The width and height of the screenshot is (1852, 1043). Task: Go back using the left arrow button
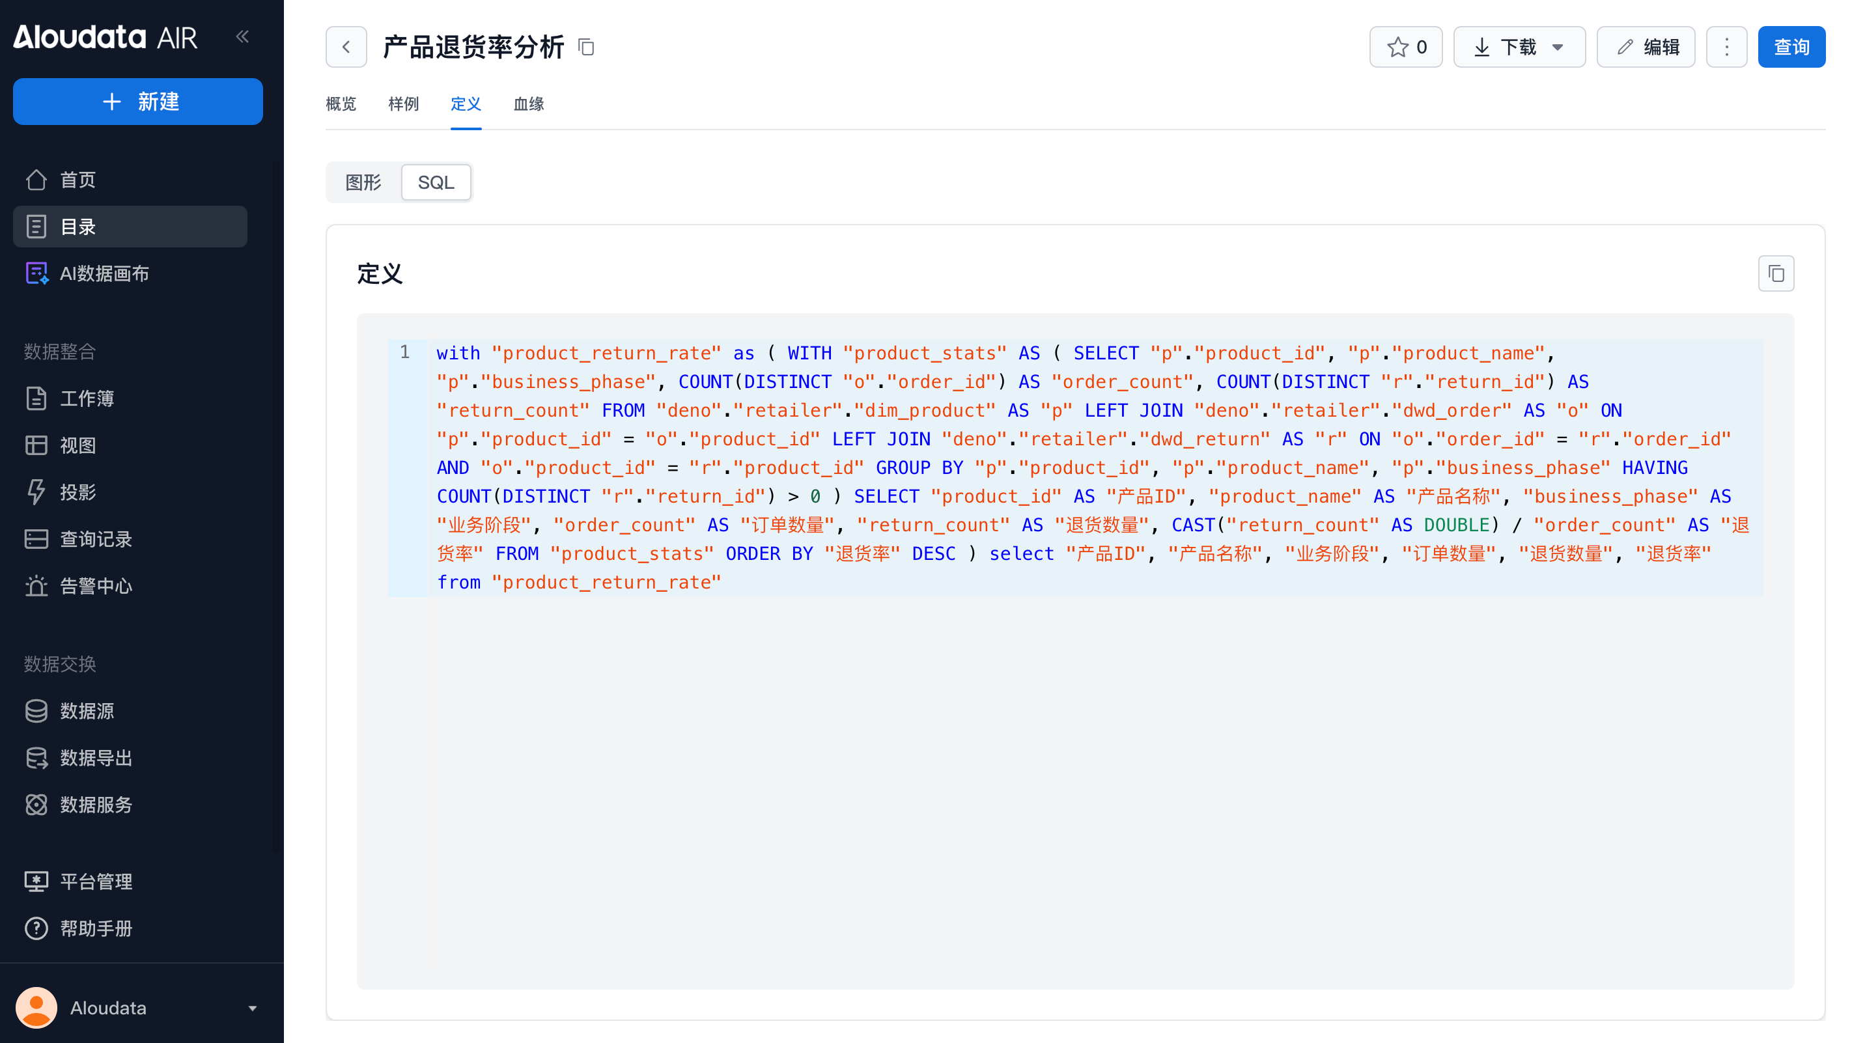346,48
